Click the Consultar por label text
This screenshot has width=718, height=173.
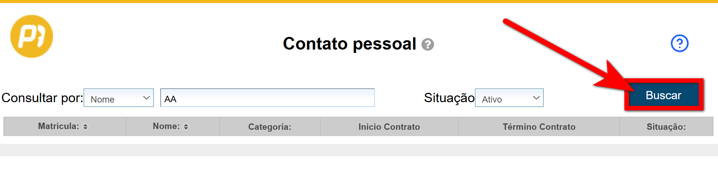tap(42, 98)
